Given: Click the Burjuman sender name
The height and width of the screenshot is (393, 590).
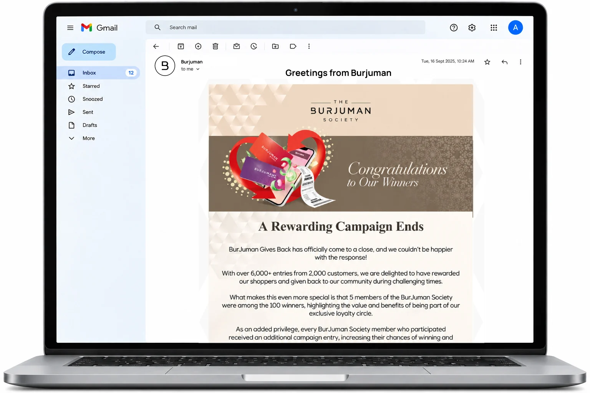Looking at the screenshot, I should click(192, 62).
